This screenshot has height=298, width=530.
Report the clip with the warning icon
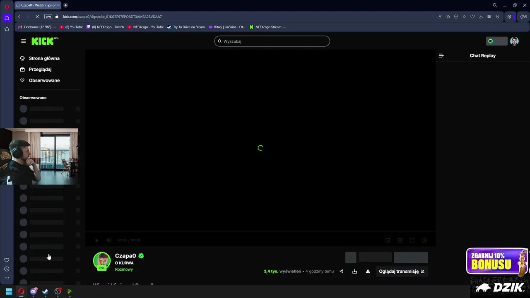[x=368, y=272]
